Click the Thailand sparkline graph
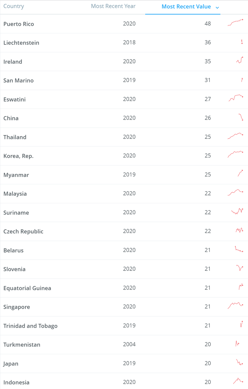This screenshot has width=248, height=389. click(x=236, y=136)
